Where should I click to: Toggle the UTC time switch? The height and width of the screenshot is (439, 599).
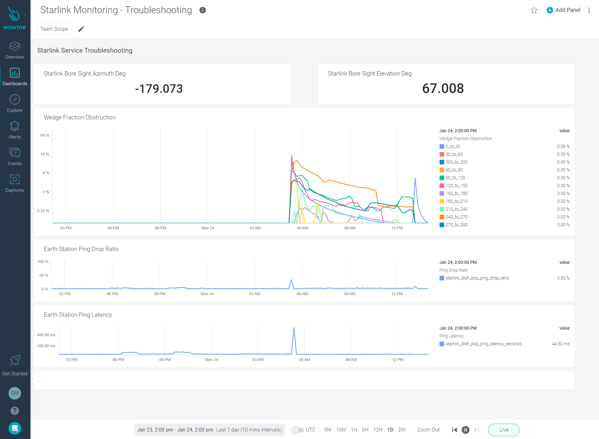coord(297,430)
